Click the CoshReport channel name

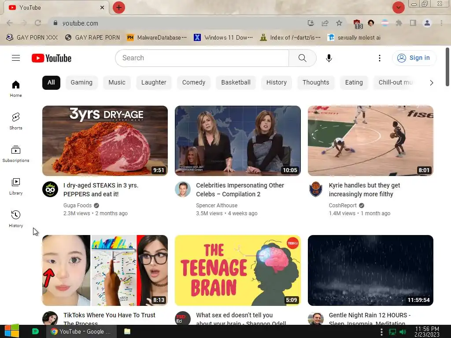pyautogui.click(x=343, y=206)
